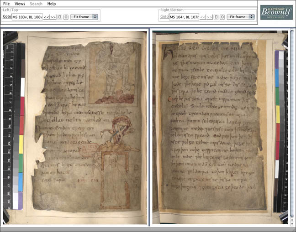Click the circle icon in Right/Bottom controls
Image resolution: width=296 pixels, height=232 pixels.
point(222,17)
